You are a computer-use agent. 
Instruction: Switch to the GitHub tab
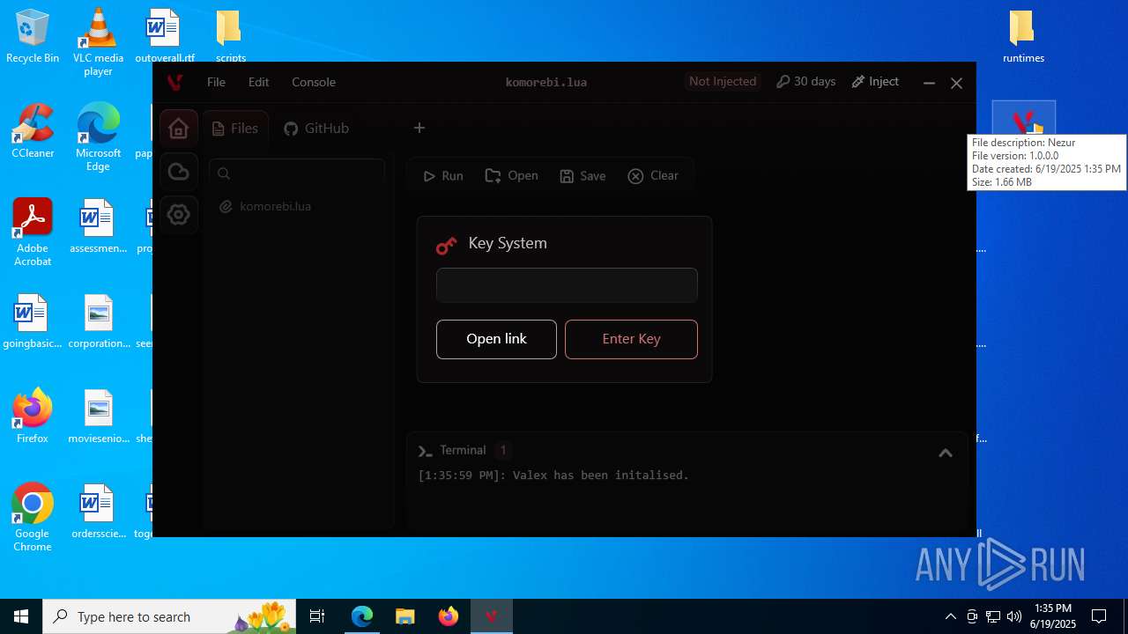tap(316, 129)
